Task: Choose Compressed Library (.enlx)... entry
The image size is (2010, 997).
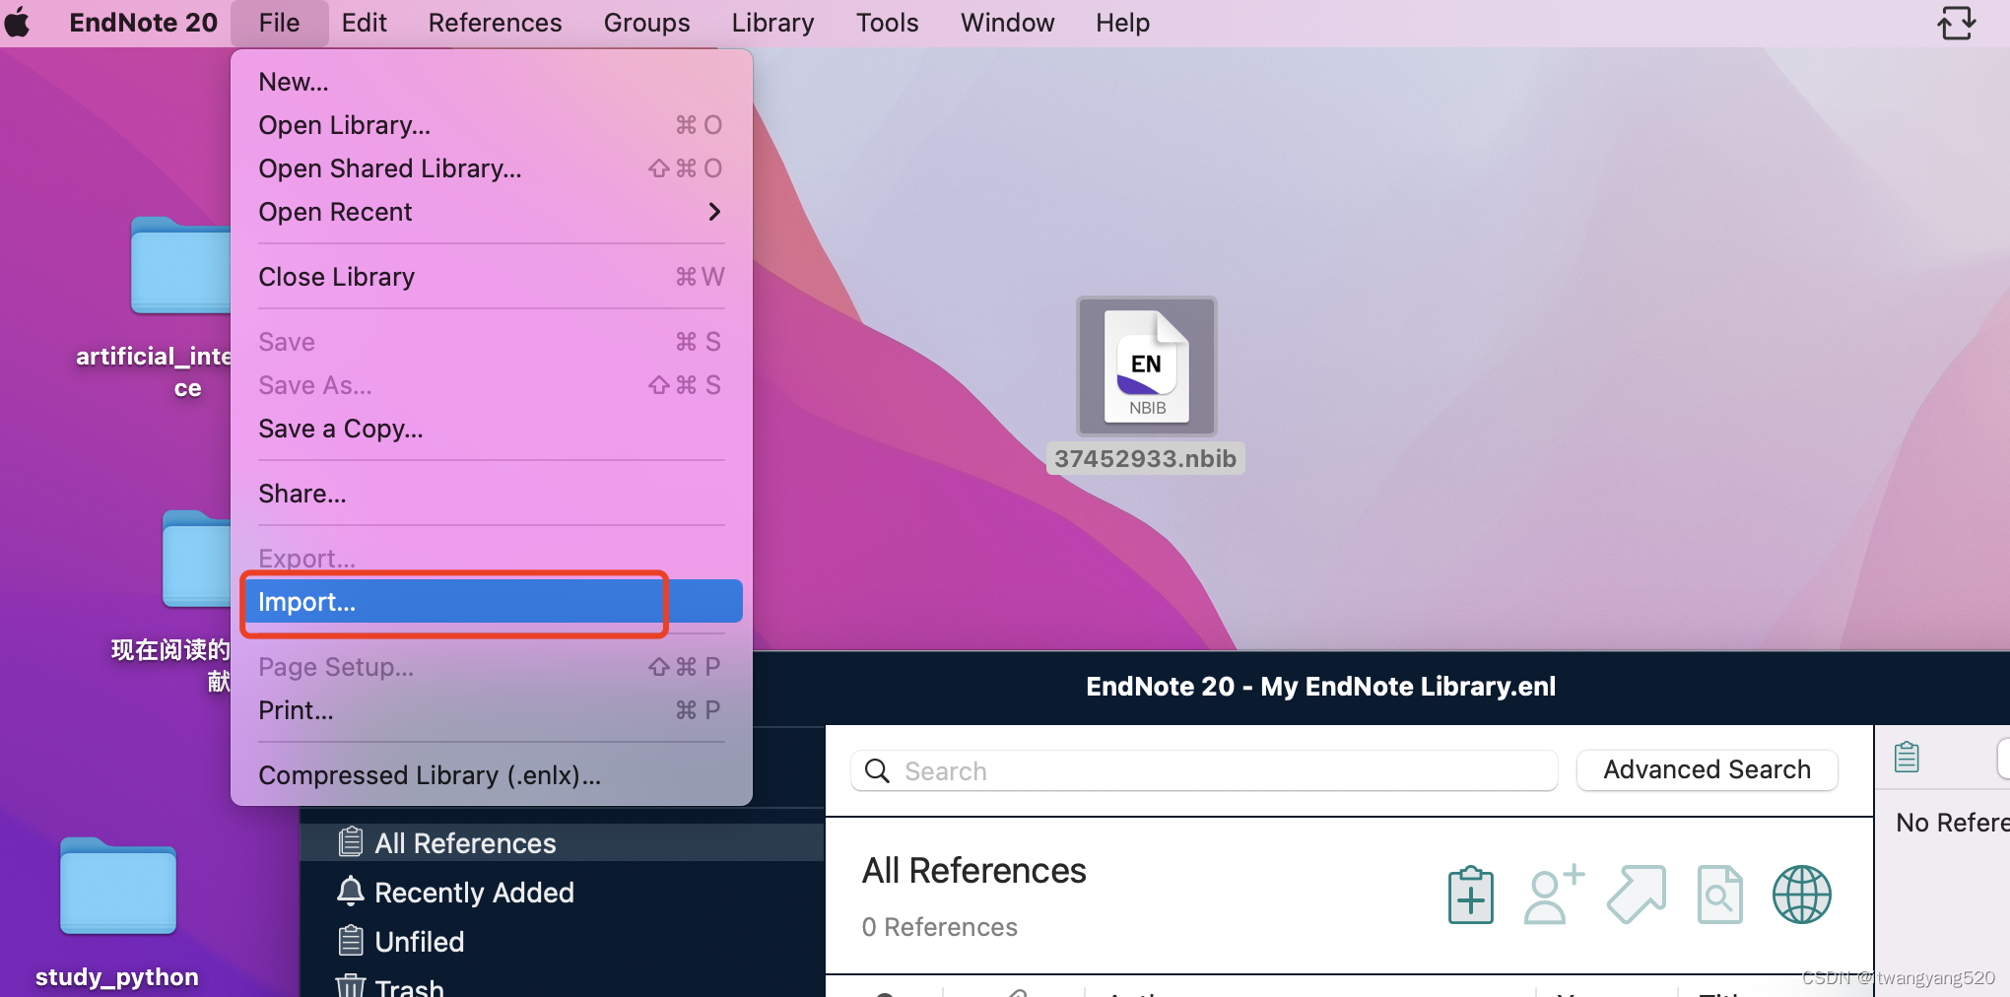Action: (x=493, y=775)
